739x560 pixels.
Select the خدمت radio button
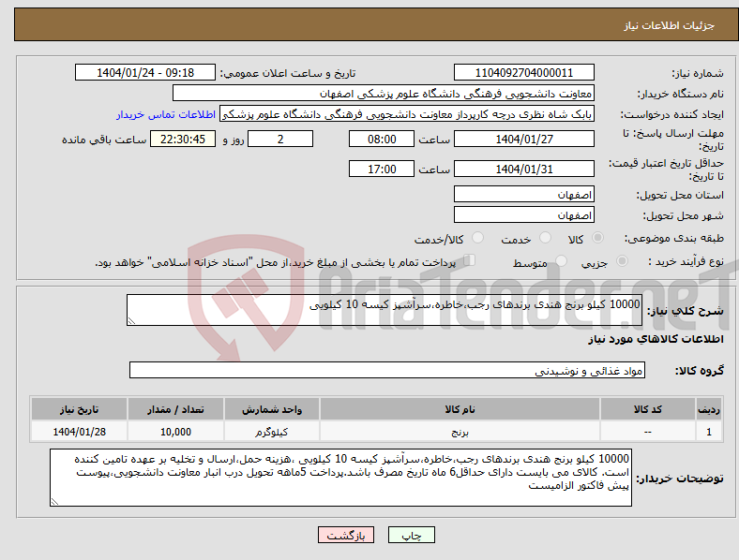[545, 238]
